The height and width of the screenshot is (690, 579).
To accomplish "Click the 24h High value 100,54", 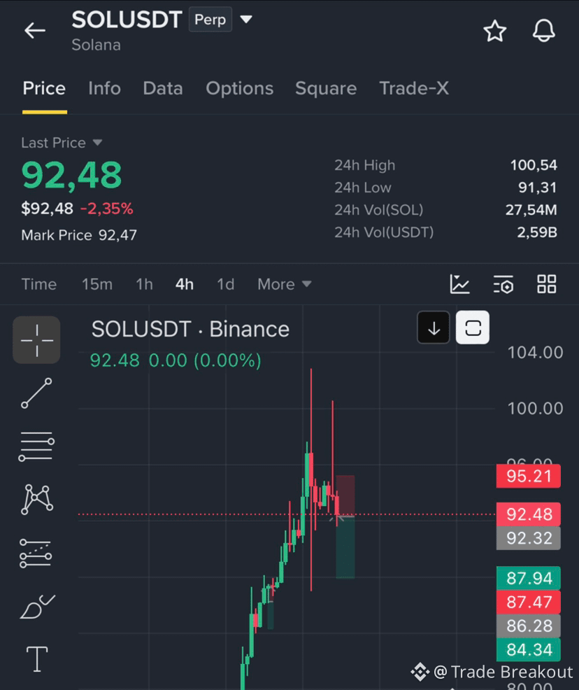I will click(534, 165).
